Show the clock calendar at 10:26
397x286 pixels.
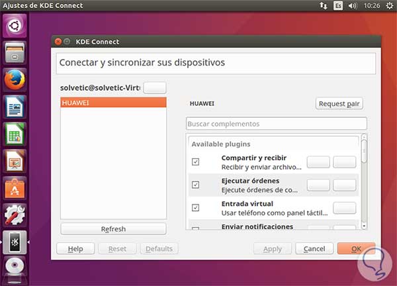(x=372, y=5)
